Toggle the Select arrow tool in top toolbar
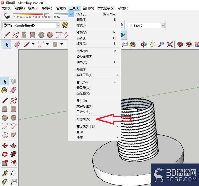 click(x=7, y=44)
